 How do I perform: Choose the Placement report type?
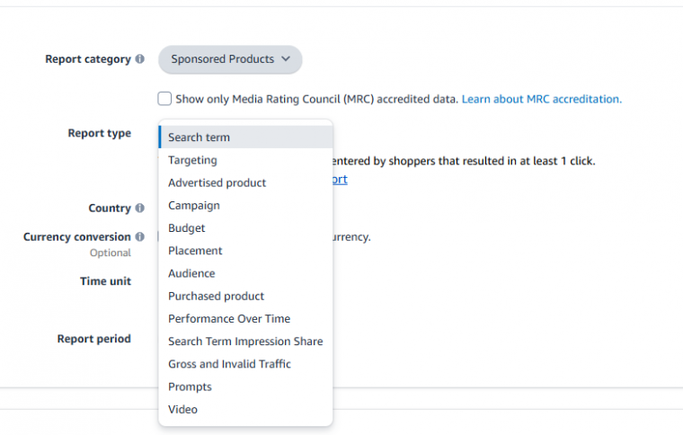point(245,251)
